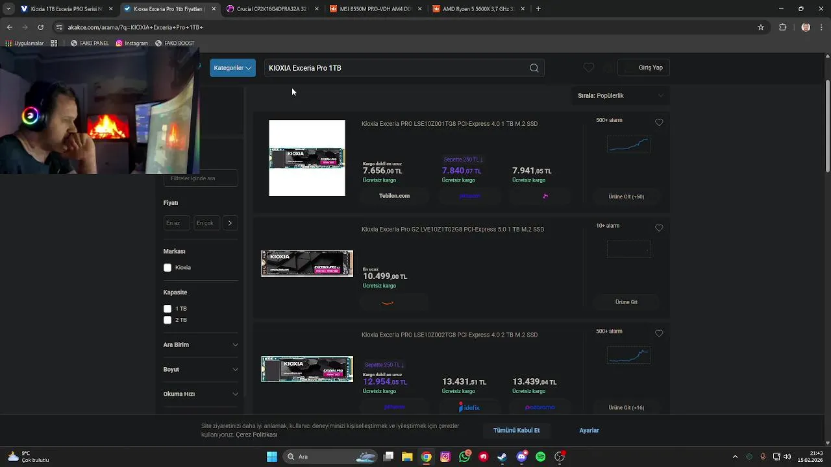Switch to the Kioxia 1TB Exceria PRO Serisi tab

pos(66,9)
